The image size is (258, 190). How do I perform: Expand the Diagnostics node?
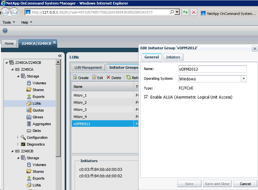[x=18, y=144]
